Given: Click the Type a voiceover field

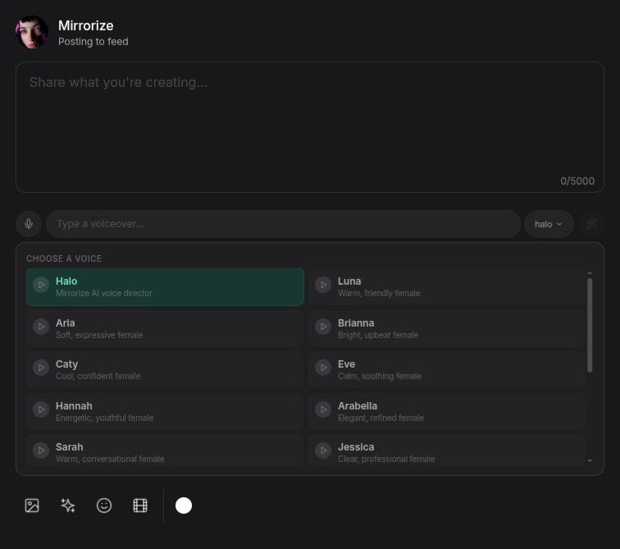Looking at the screenshot, I should coord(283,224).
